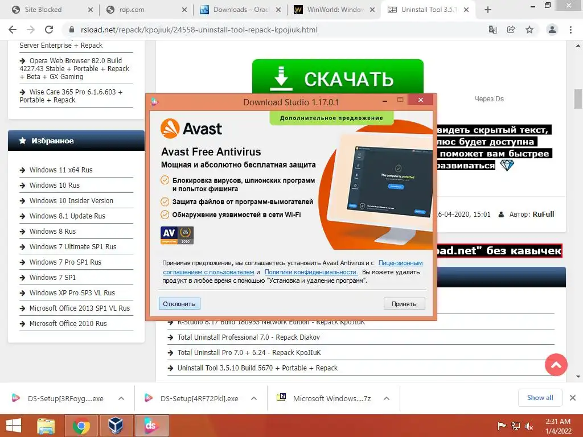
Task: Click the Download Studio taskbar icon
Action: 151,426
